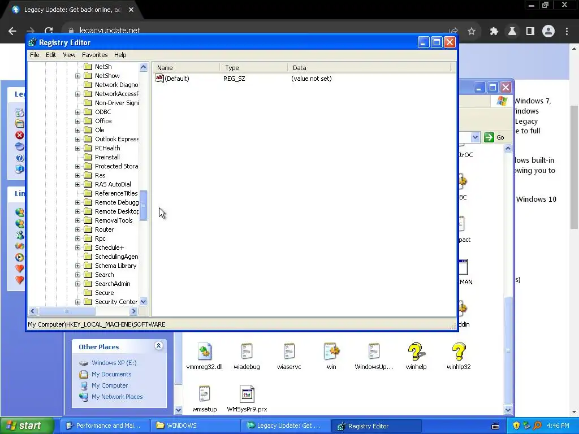579x434 pixels.
Task: Select the NetSh key folder icon
Action: pos(88,67)
